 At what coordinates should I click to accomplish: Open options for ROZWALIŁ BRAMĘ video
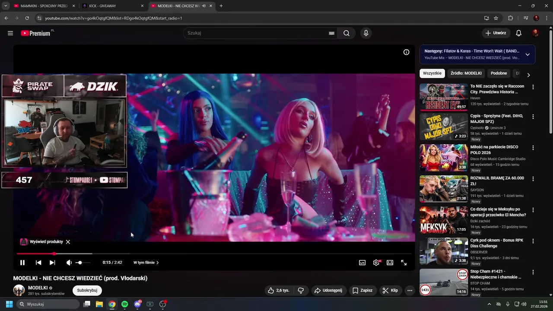click(x=533, y=179)
